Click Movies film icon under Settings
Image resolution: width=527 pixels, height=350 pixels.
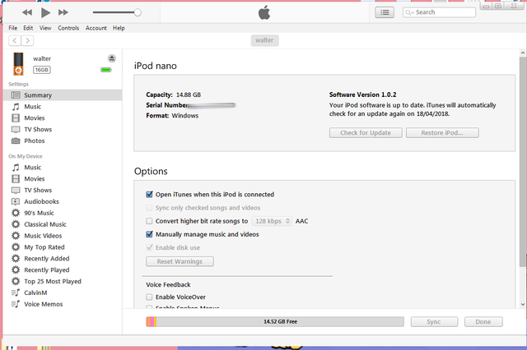(16, 118)
